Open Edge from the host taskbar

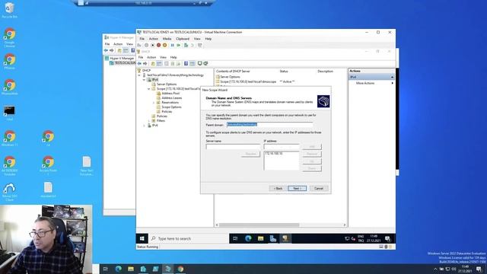pos(119,269)
